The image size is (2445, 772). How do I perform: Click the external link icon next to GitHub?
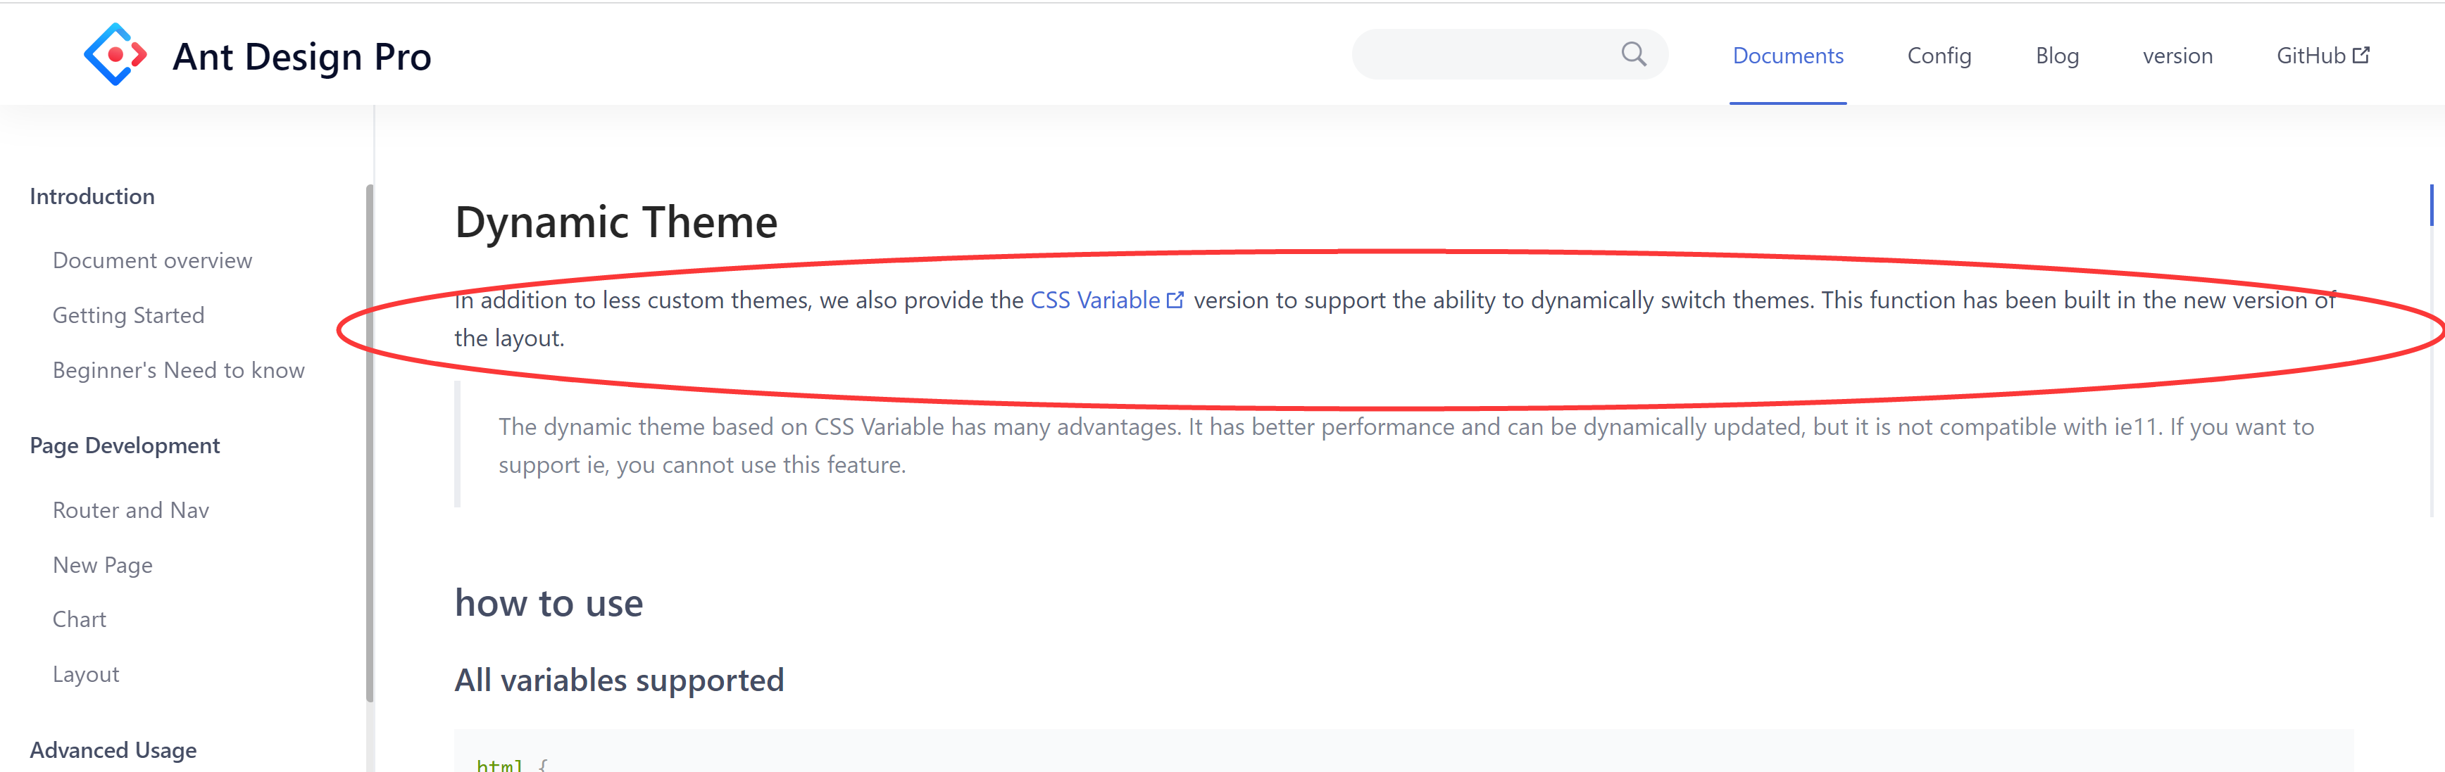click(x=2361, y=54)
